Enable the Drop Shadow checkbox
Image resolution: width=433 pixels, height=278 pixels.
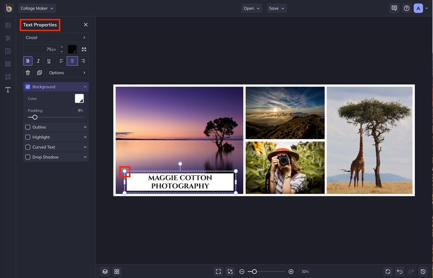(28, 157)
